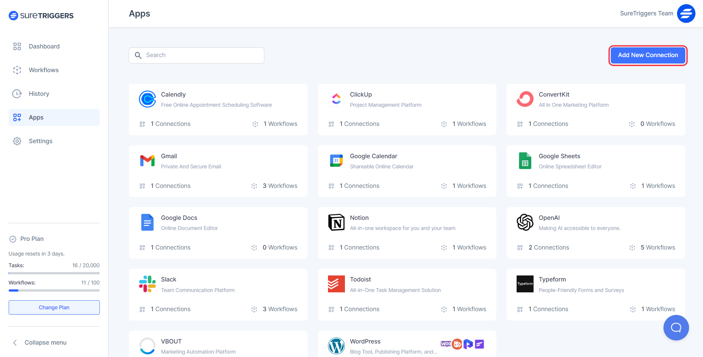This screenshot has width=703, height=357.
Task: Click the Typeform app title
Action: click(x=552, y=280)
